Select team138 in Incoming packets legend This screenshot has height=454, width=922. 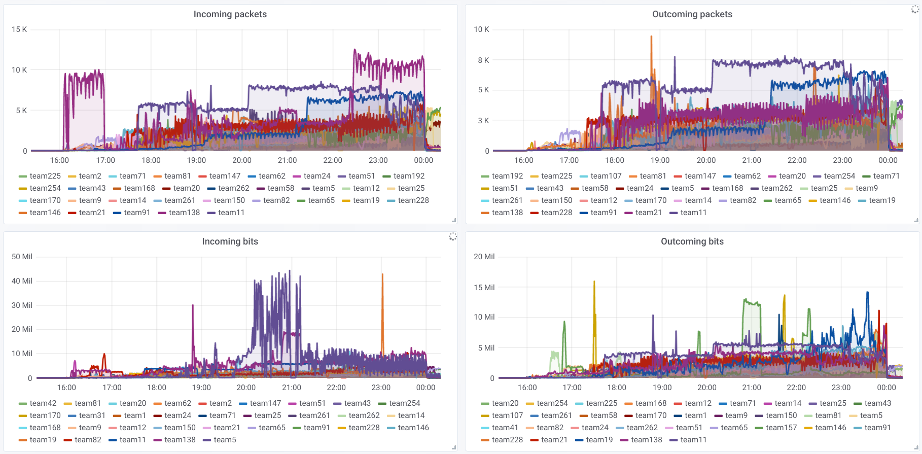point(184,213)
